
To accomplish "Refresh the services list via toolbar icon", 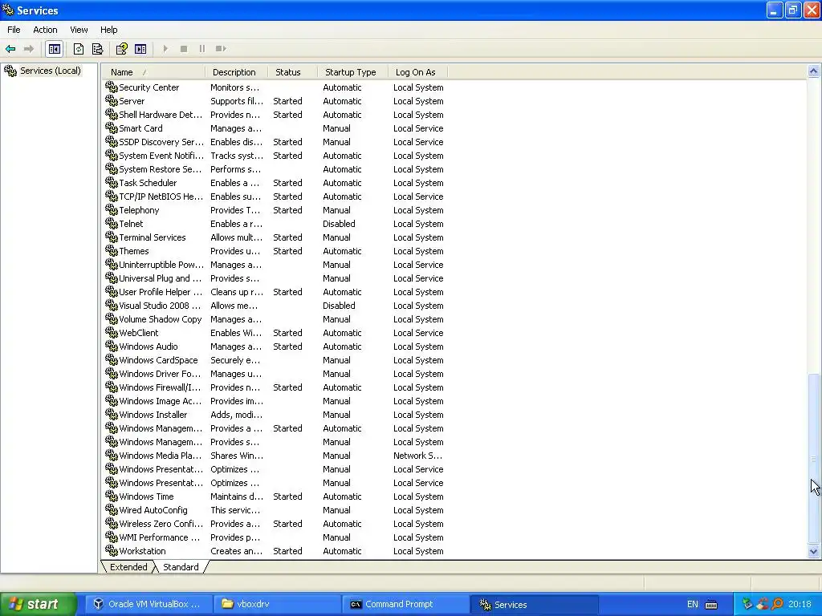I will 79,49.
